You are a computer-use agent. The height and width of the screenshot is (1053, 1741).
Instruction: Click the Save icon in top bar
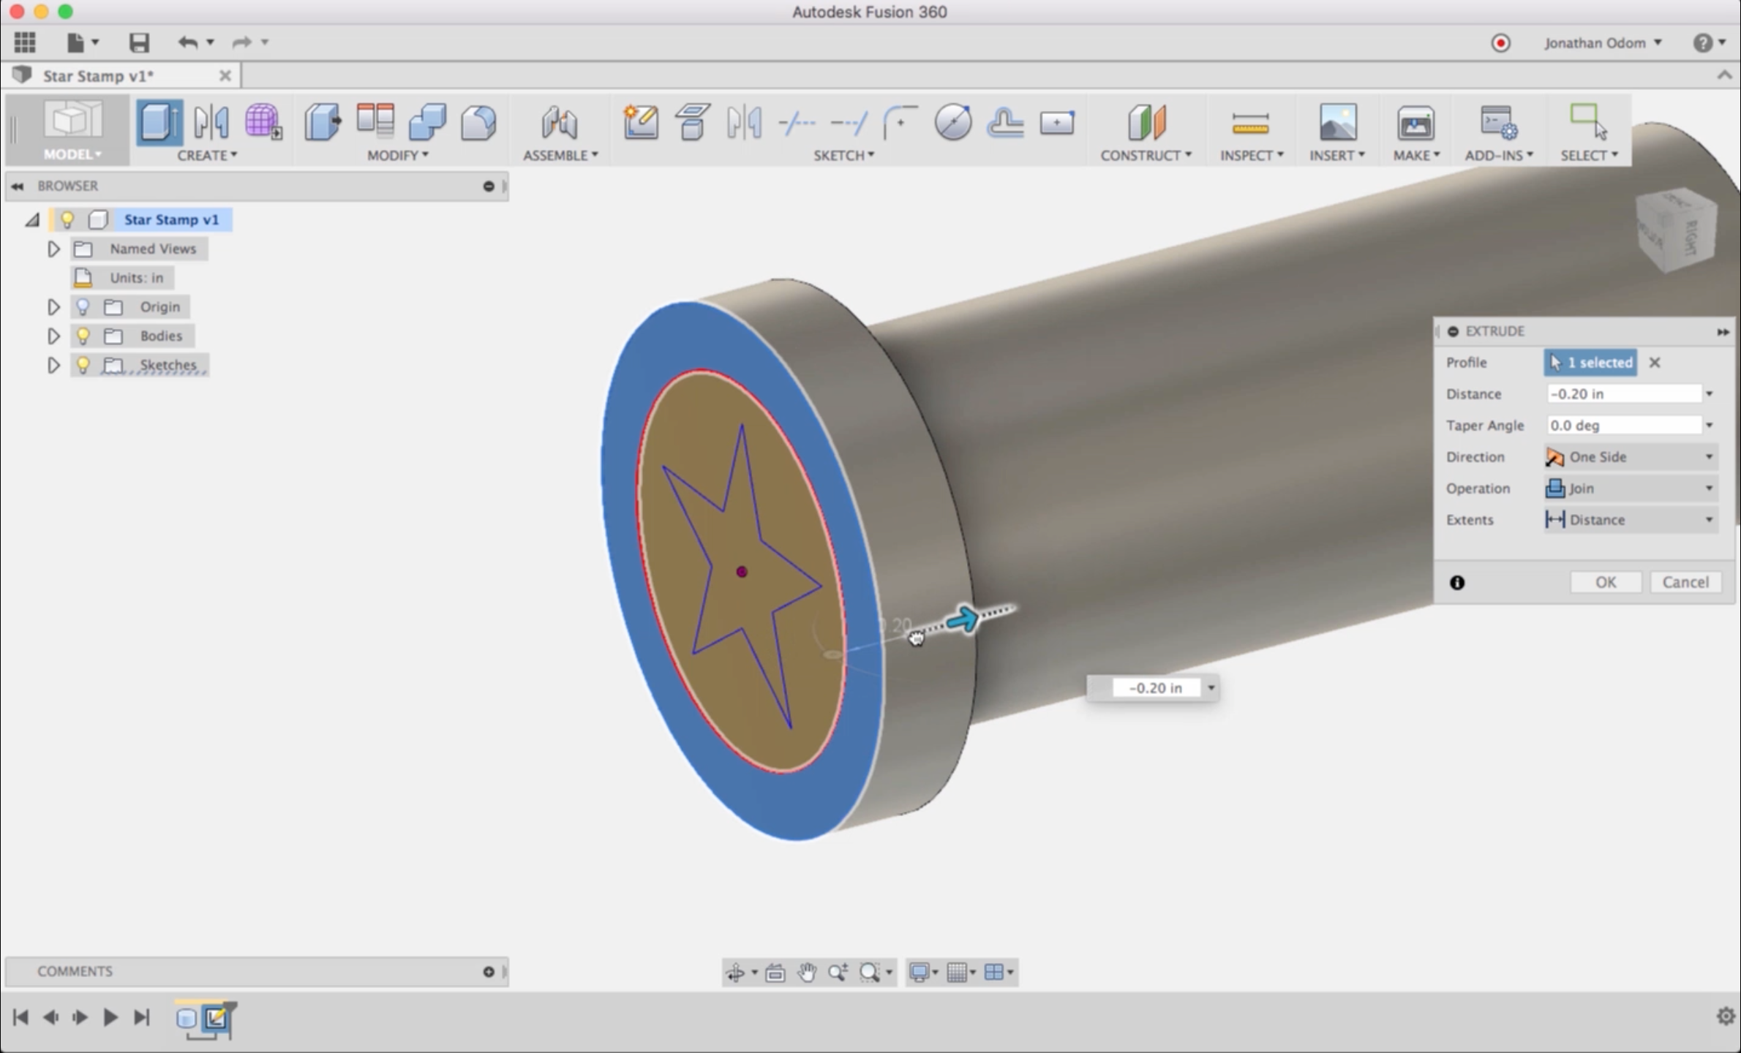(x=139, y=42)
